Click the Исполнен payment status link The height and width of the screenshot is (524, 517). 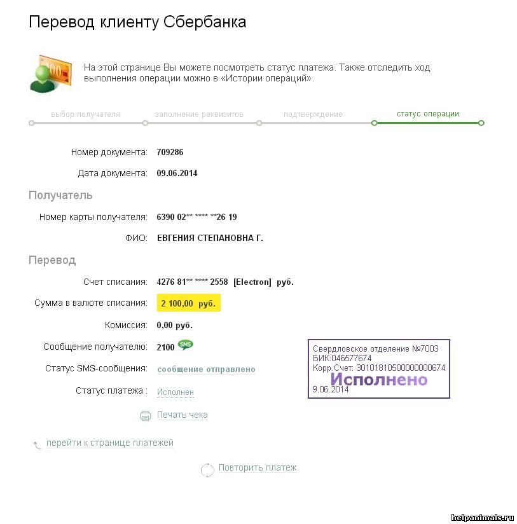click(x=175, y=392)
